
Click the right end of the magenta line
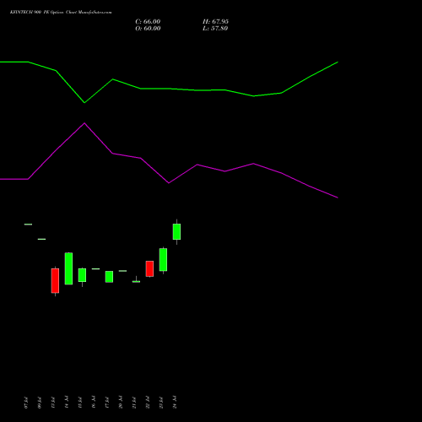pos(338,197)
